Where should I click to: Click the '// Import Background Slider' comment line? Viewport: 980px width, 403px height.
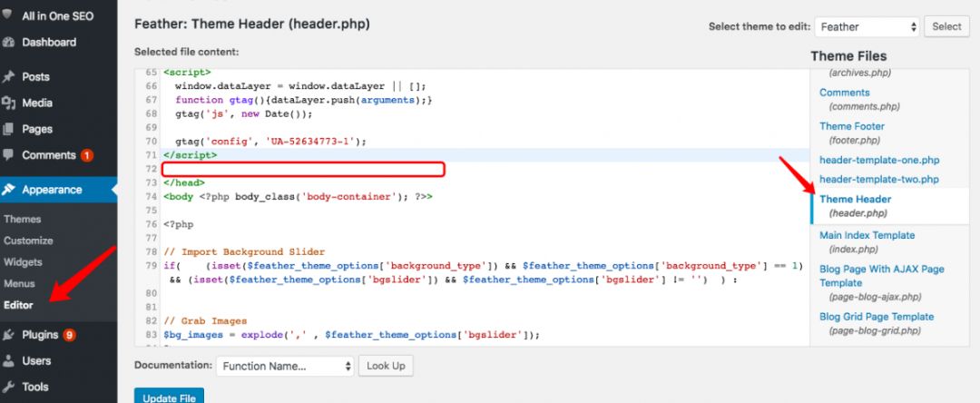pyautogui.click(x=244, y=252)
